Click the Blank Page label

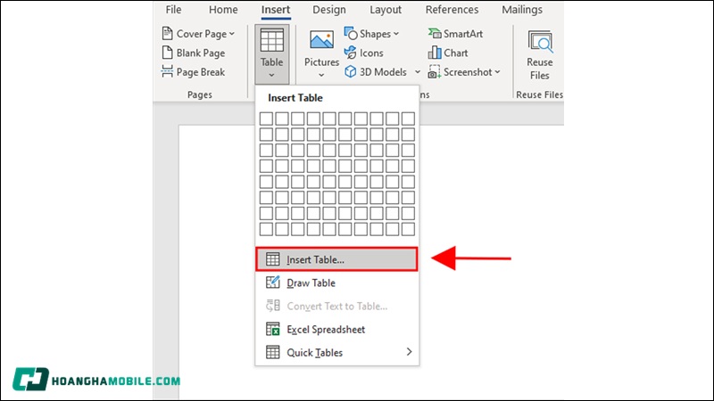(x=201, y=53)
